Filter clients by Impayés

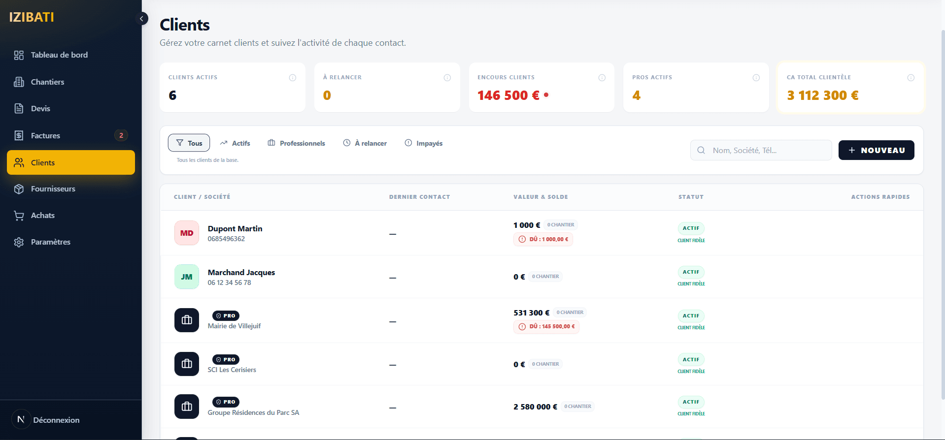tap(423, 143)
